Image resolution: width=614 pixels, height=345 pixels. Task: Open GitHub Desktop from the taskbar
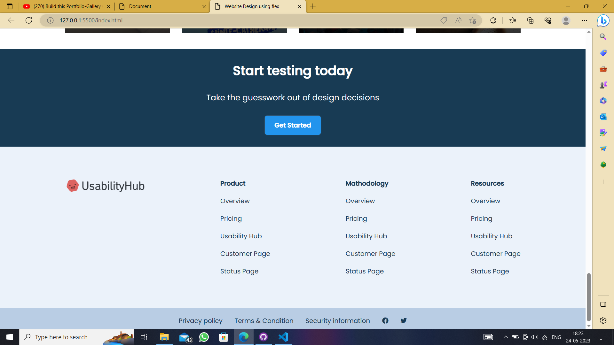263,337
